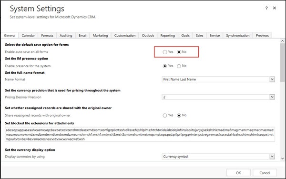Select No for enable presence
The image size is (286, 179).
179,66
